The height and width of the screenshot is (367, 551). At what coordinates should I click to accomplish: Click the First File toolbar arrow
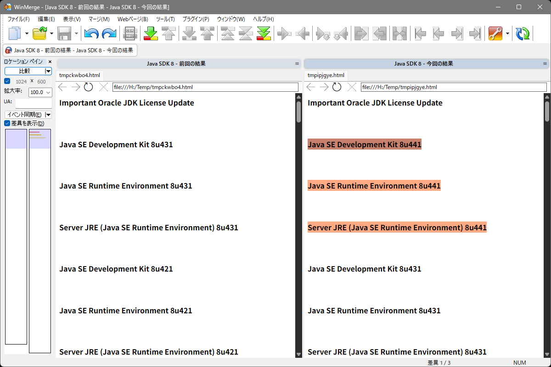click(x=421, y=33)
